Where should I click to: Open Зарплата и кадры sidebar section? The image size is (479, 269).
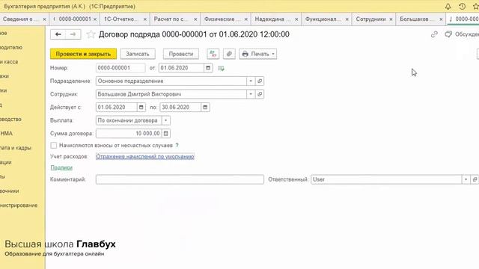pos(16,148)
